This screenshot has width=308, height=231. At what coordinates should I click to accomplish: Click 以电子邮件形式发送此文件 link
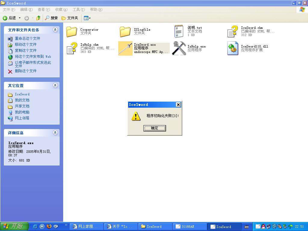[33, 64]
